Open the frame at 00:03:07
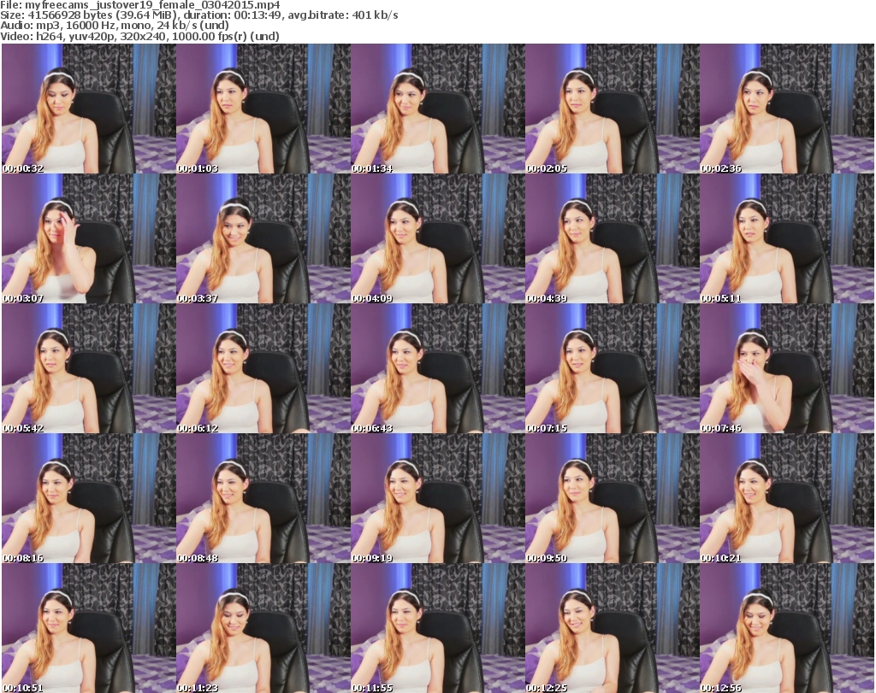 click(89, 238)
